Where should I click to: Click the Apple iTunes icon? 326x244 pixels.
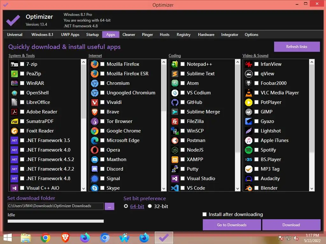[x=249, y=140]
